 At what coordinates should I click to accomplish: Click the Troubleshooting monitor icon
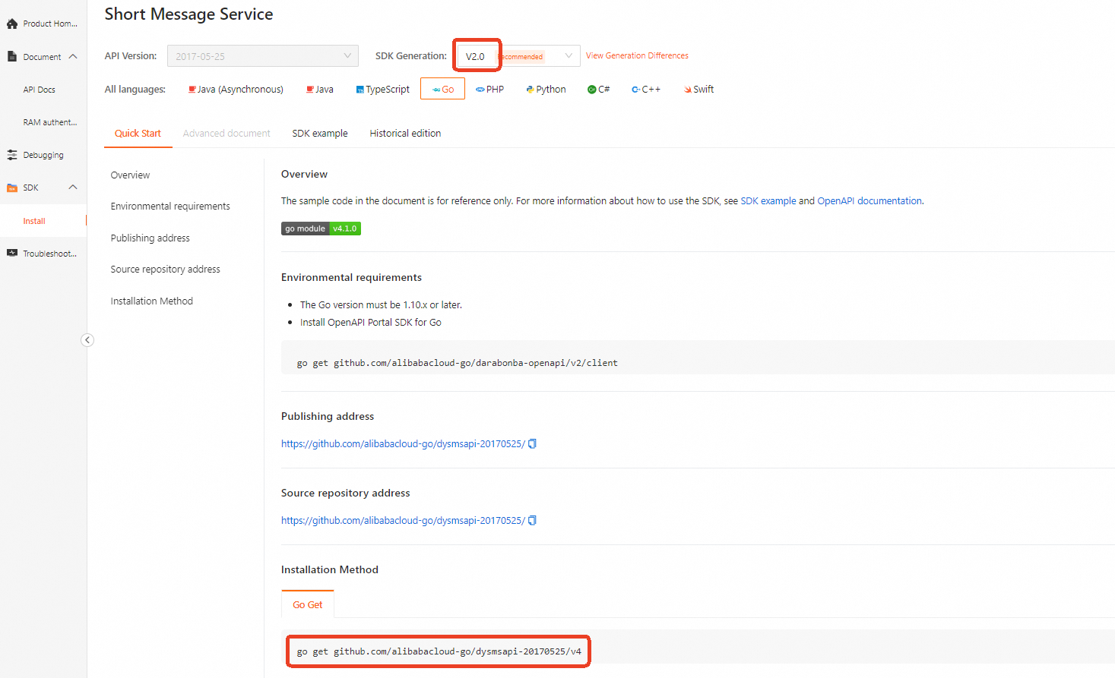point(12,253)
